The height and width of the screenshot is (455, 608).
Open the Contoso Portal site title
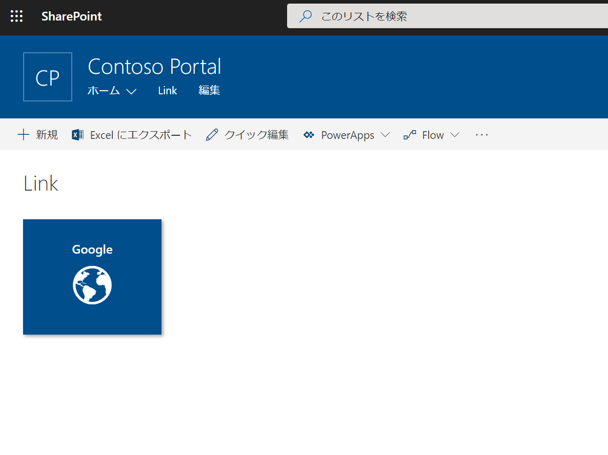point(154,67)
